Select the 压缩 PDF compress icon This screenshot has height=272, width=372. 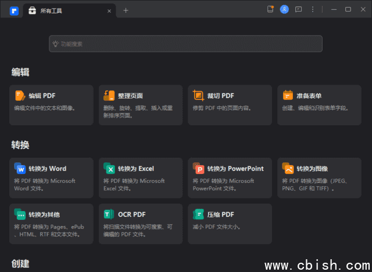click(199, 214)
